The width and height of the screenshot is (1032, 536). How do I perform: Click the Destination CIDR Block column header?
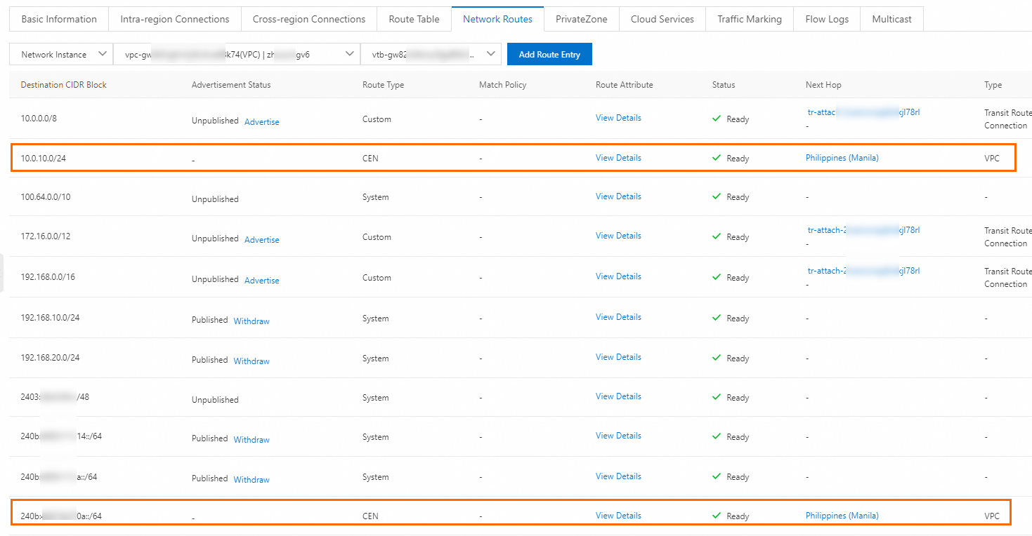coord(64,85)
